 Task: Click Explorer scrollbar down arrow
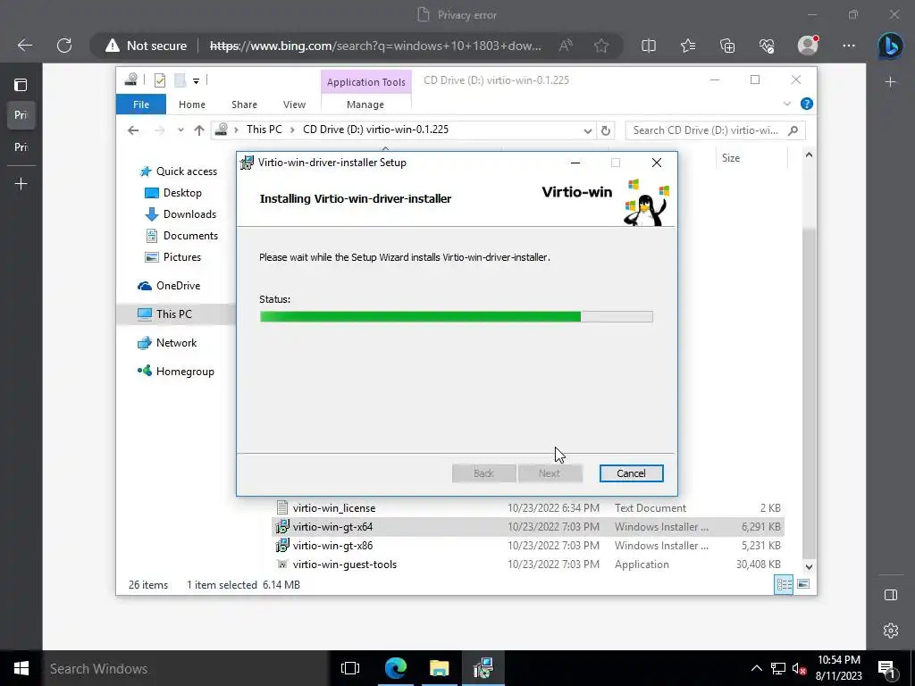click(x=809, y=566)
